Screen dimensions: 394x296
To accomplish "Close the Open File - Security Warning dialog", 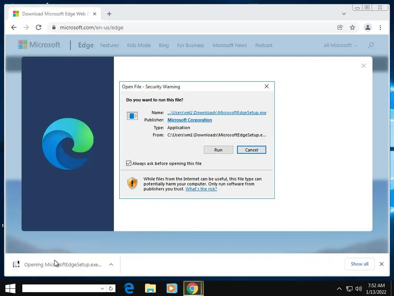I will coord(267,86).
